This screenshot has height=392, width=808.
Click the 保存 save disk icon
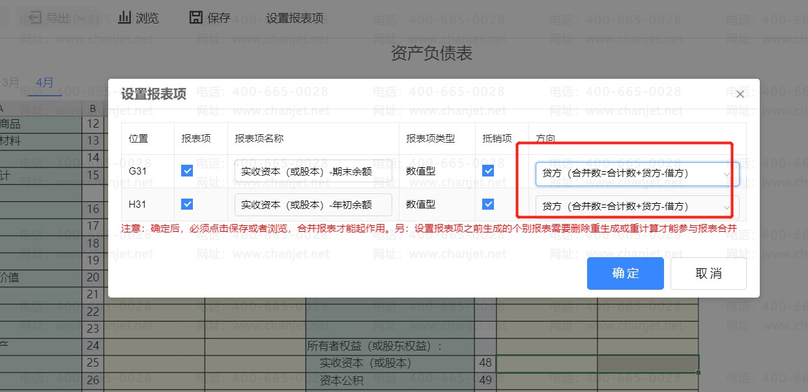pyautogui.click(x=195, y=18)
